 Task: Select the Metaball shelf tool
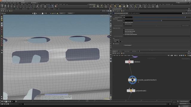point(53,6)
